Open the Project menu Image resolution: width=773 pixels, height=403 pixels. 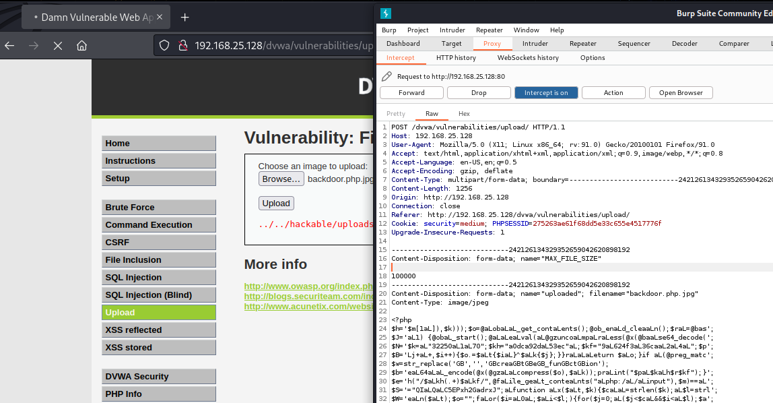point(418,30)
